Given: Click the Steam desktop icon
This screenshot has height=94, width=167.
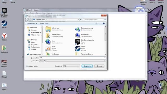Looking at the screenshot, I should pos(4,24).
